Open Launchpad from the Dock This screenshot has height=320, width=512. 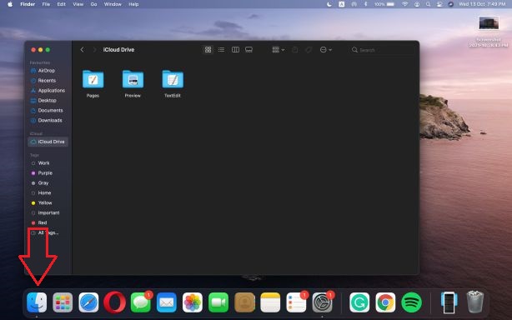click(63, 302)
